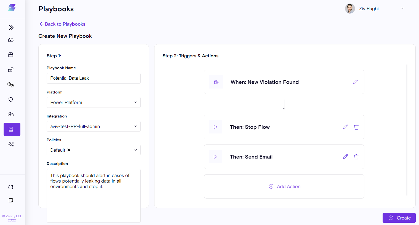Screen dimensions: 419x225
Task: Select the active Playbooks sidebar item
Action: pos(12,129)
